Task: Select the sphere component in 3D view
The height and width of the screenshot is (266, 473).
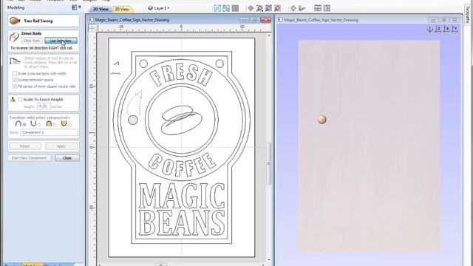Action: tap(322, 119)
